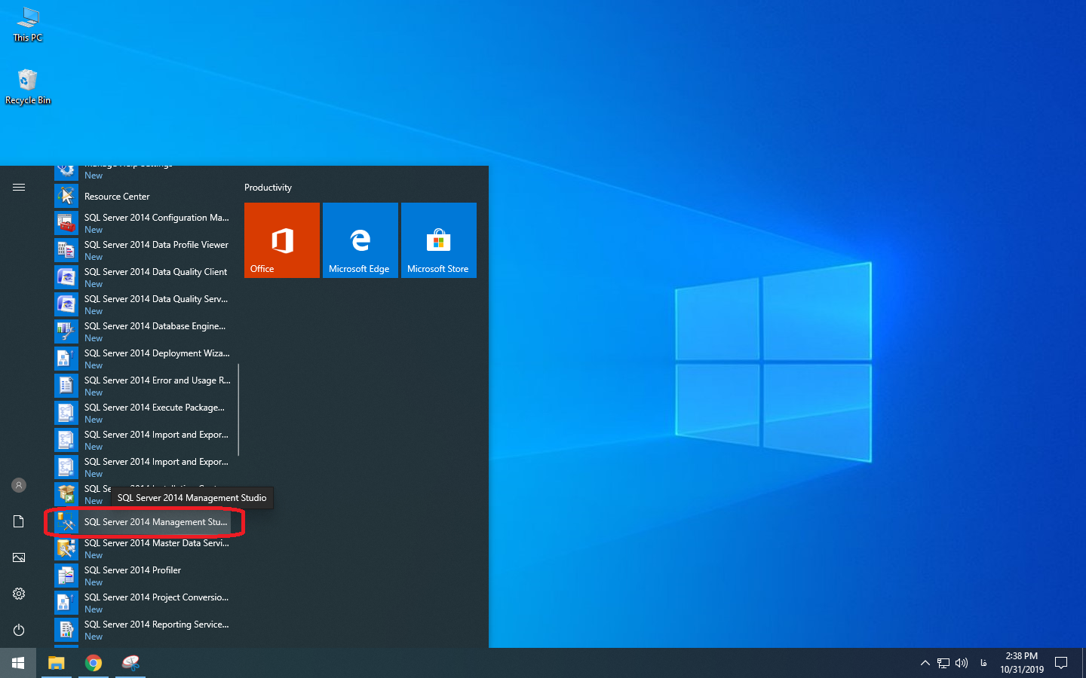Open the Microsoft Edge tile

tap(360, 240)
